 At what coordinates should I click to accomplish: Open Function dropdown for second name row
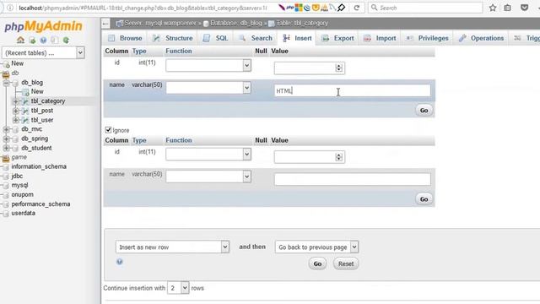[x=208, y=176]
